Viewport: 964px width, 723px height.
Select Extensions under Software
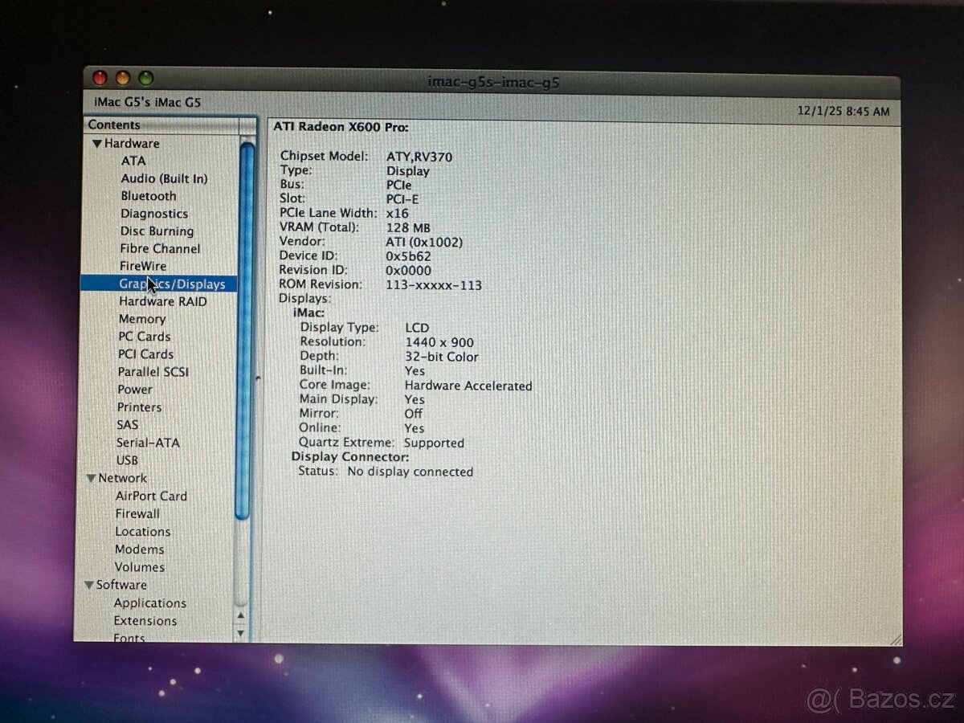tap(145, 621)
